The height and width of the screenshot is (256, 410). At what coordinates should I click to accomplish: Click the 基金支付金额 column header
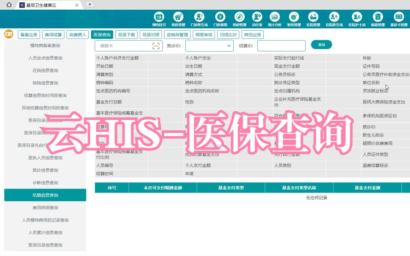click(x=367, y=188)
